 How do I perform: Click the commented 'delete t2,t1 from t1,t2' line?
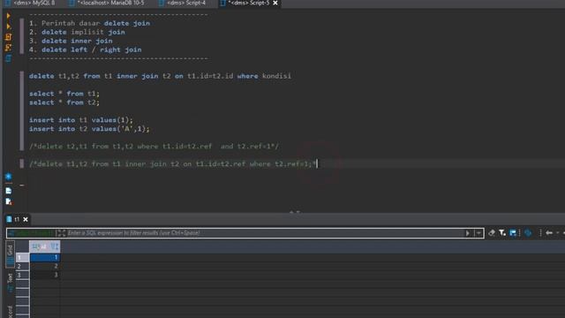154,147
